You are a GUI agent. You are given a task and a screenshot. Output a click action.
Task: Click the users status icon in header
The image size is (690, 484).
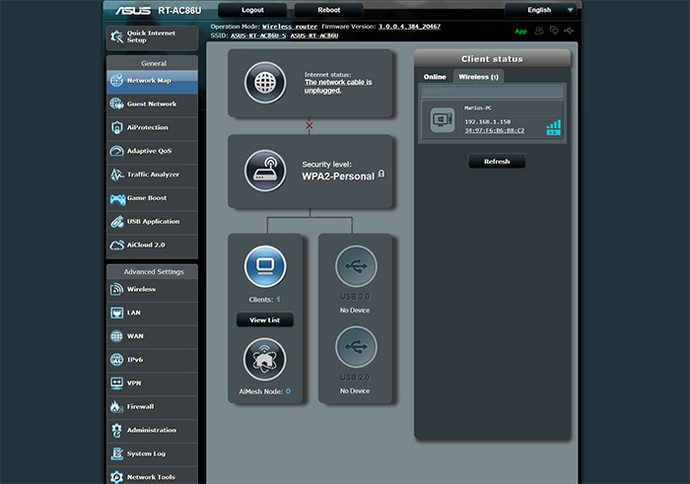539,31
